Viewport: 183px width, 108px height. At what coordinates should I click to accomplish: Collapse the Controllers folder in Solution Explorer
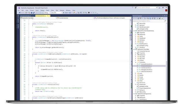(136, 62)
